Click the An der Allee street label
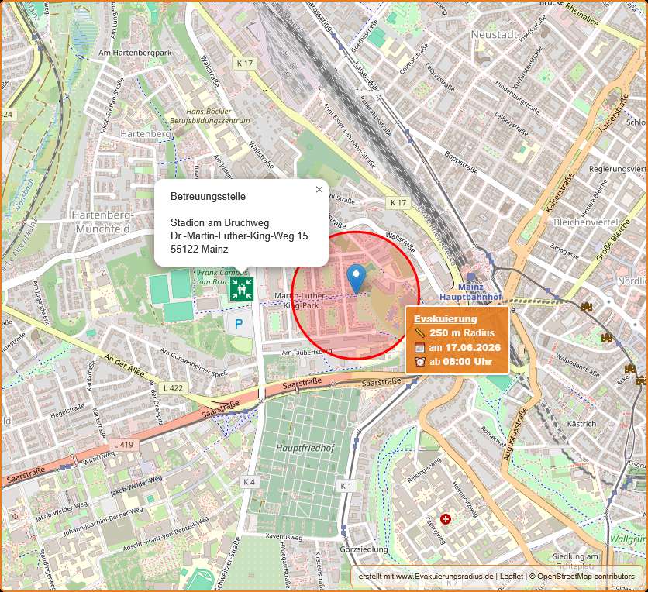 pos(124,366)
